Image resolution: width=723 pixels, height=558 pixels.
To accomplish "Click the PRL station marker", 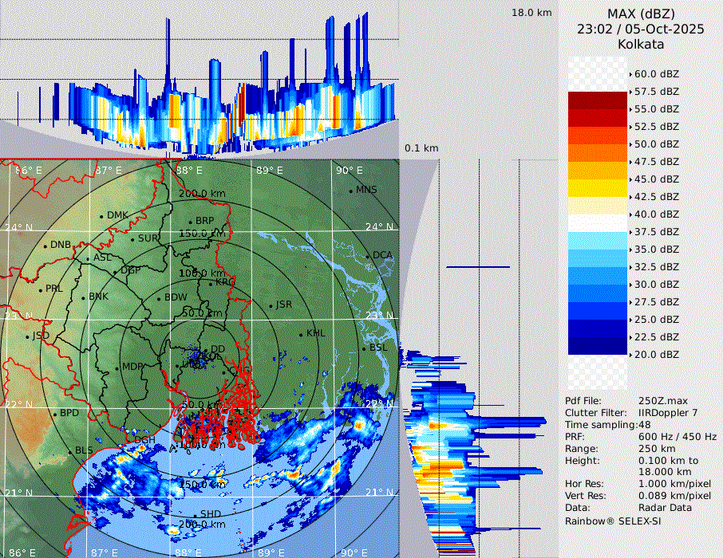I will (40, 289).
